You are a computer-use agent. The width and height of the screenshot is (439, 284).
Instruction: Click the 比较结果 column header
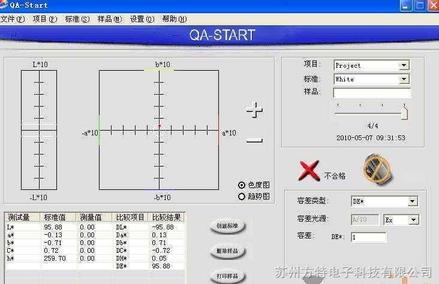click(167, 217)
